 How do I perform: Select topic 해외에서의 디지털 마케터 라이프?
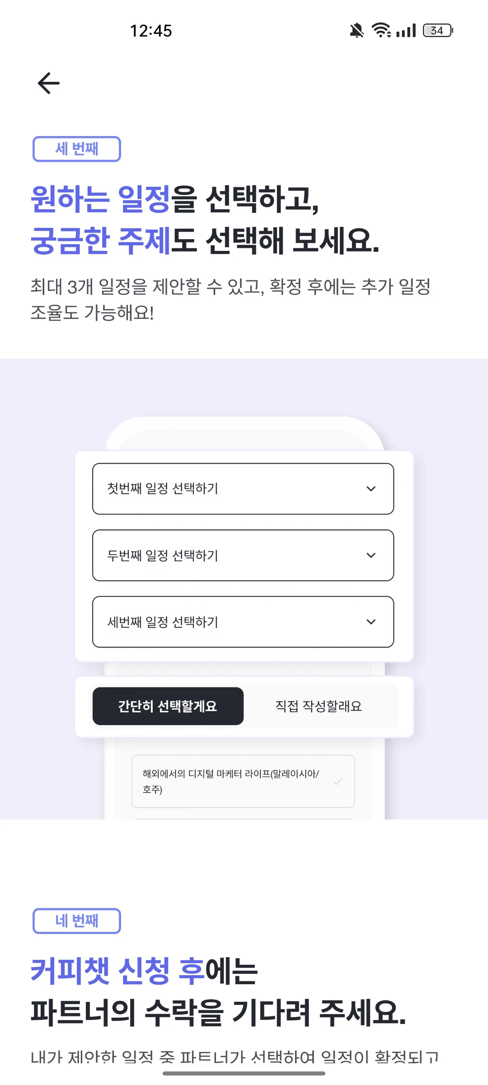243,781
